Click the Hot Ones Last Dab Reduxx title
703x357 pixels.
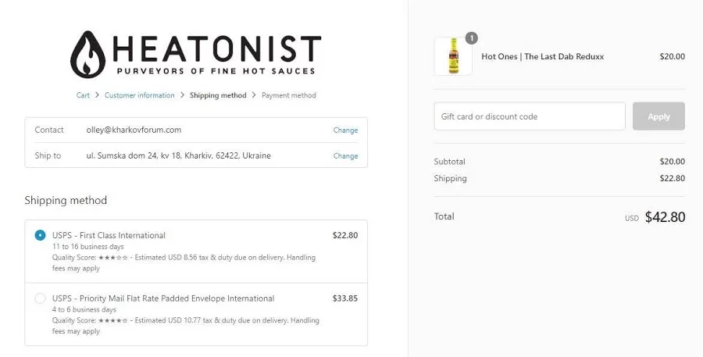tap(542, 56)
